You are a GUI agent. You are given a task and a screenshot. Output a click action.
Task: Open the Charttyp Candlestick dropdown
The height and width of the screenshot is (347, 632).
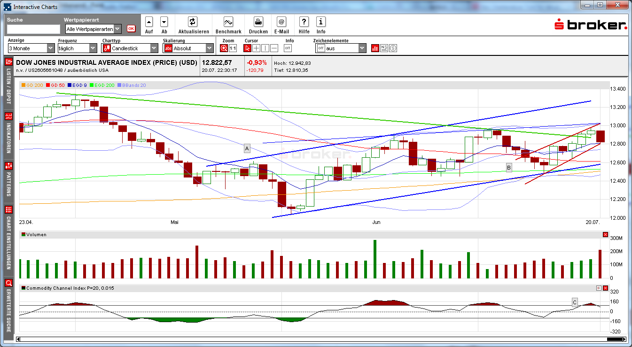click(x=130, y=48)
